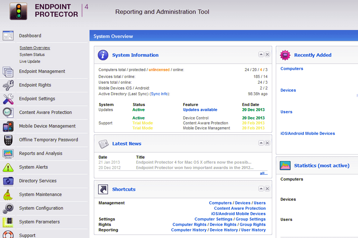Click the orange 'unlincensed' text
Image resolution: width=358 pixels, height=238 pixels.
159,70
